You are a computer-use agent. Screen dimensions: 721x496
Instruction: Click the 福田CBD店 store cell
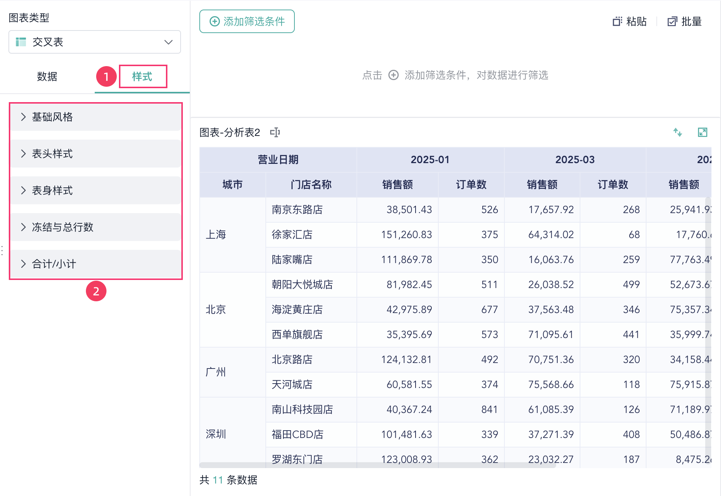click(x=311, y=434)
